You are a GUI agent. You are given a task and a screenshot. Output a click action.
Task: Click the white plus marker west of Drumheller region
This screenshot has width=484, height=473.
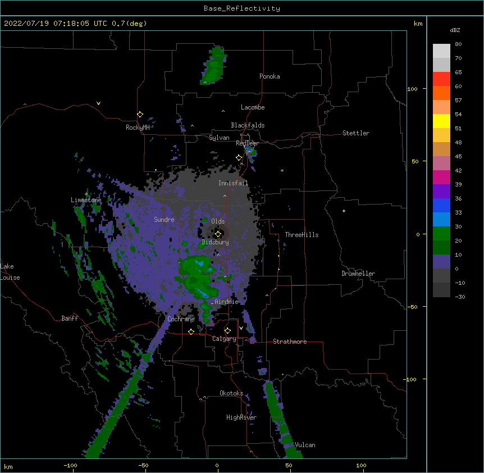click(x=344, y=211)
